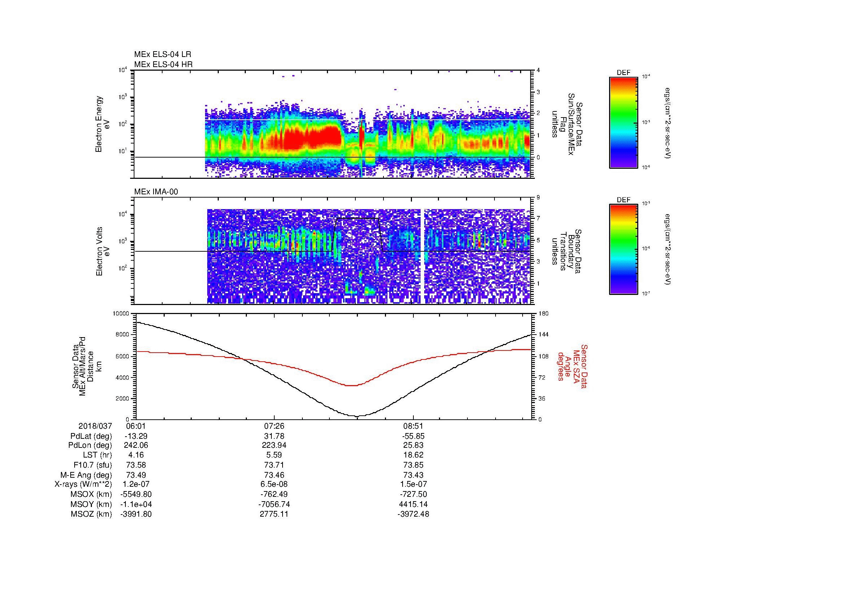
Task: Click the 'MSOY (km)' row label
Action: (91, 504)
